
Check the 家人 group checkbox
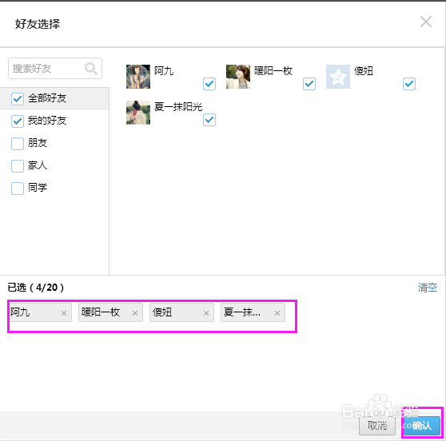click(18, 166)
